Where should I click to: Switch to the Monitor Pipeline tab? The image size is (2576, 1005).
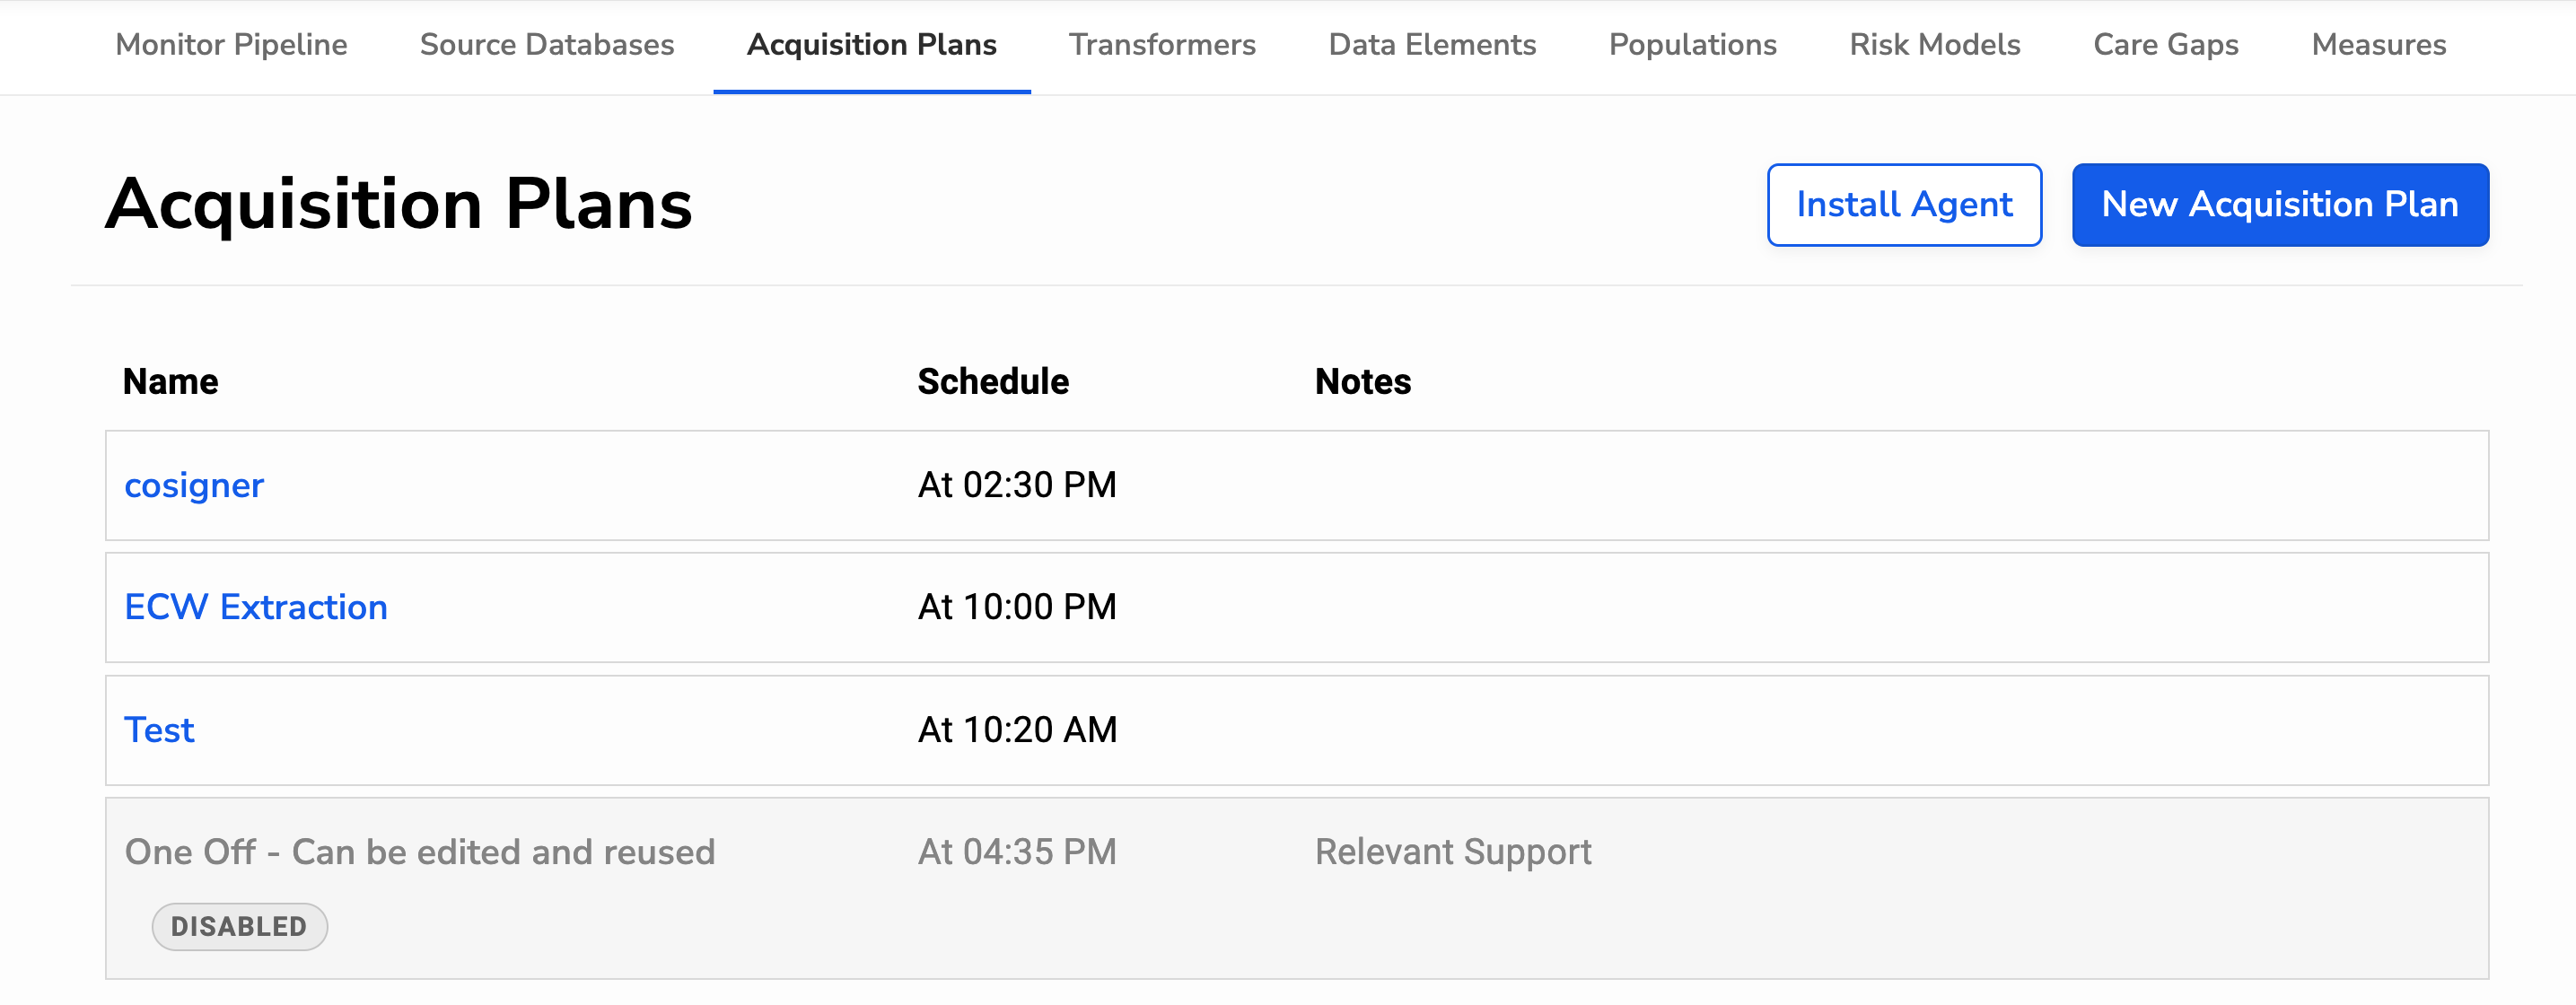[230, 44]
